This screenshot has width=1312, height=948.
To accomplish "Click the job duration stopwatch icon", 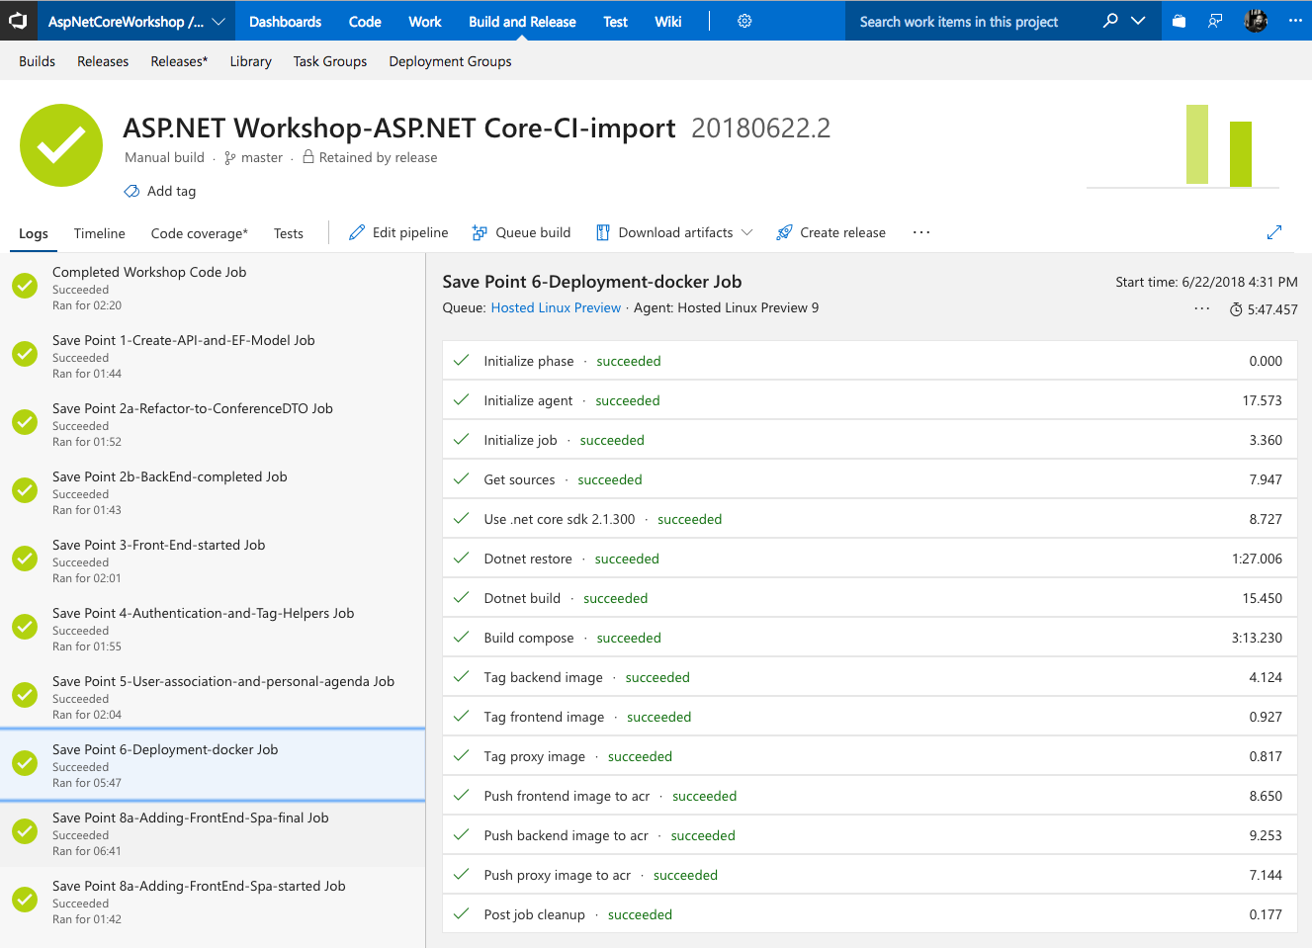I will pyautogui.click(x=1236, y=309).
